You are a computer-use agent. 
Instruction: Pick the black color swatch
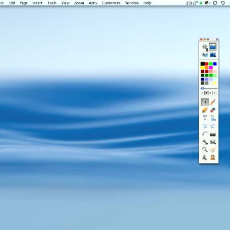click(202, 63)
